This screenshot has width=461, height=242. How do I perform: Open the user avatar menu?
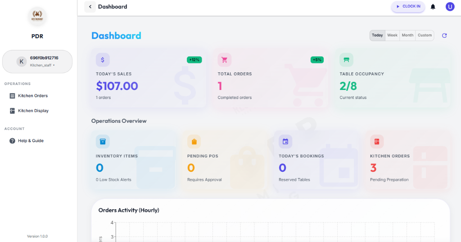point(450,7)
